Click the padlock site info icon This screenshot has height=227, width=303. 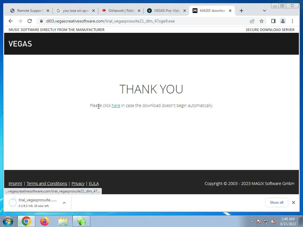[41, 21]
